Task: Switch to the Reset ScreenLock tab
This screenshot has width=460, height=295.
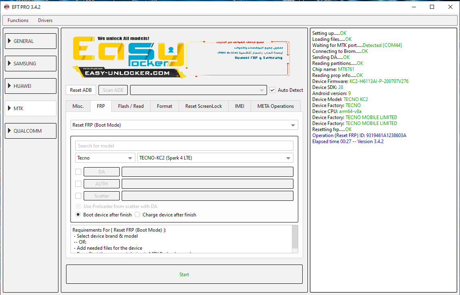Action: click(204, 106)
